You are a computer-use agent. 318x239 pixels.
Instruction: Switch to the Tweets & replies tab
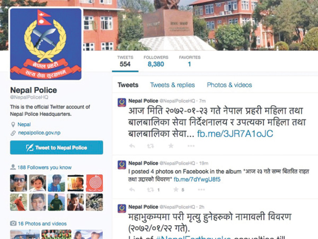pos(172,85)
